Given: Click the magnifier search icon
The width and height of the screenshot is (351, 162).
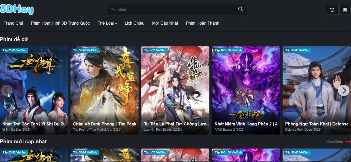Looking at the screenshot, I should pyautogui.click(x=241, y=10).
